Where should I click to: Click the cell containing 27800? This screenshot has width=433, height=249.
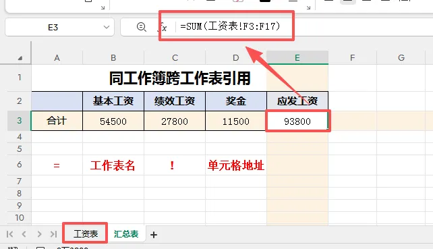175,121
